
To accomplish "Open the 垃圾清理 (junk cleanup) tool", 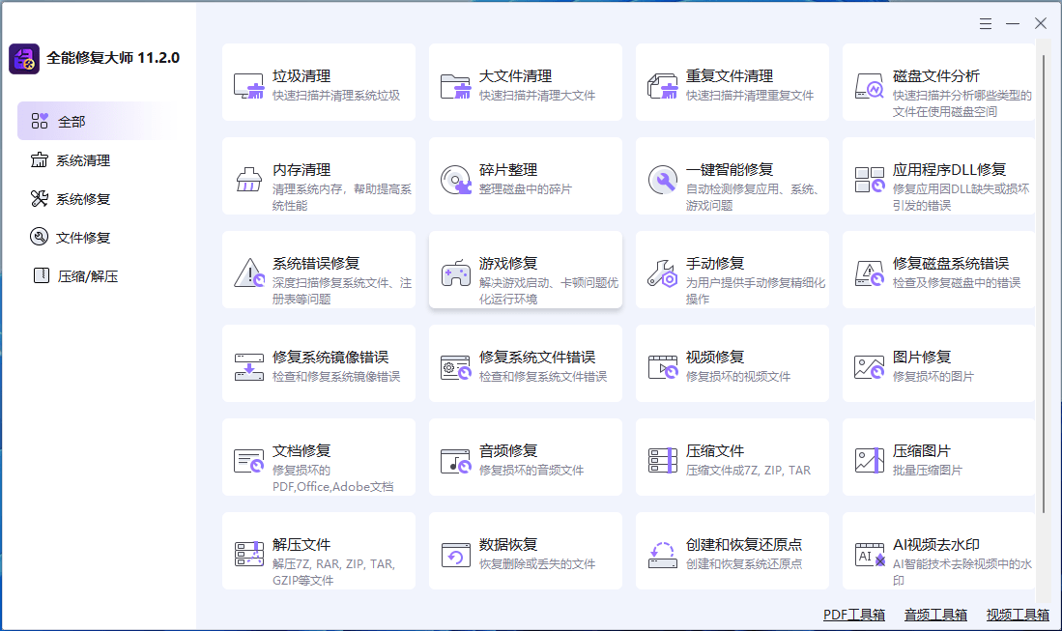I will point(319,82).
